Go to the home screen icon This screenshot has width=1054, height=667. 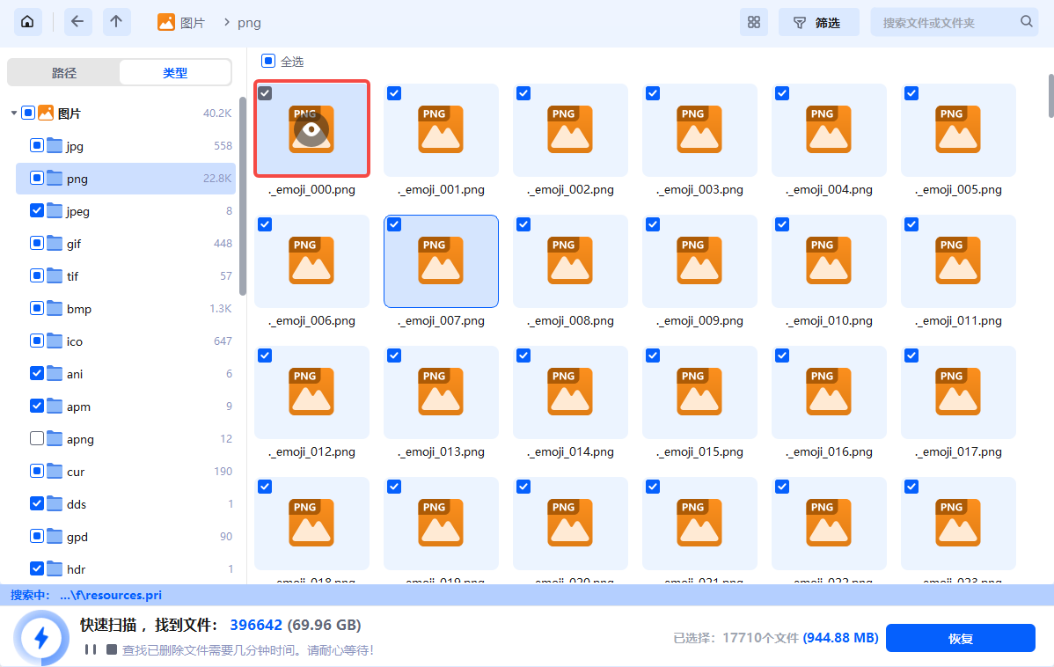27,22
